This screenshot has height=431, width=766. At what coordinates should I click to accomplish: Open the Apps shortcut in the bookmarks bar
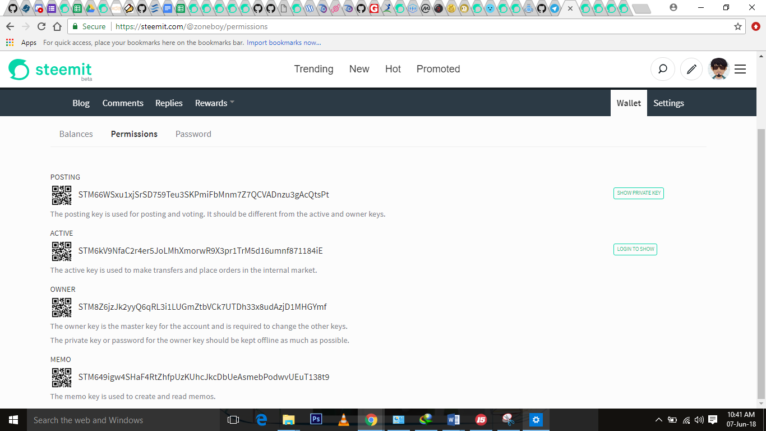pyautogui.click(x=21, y=43)
